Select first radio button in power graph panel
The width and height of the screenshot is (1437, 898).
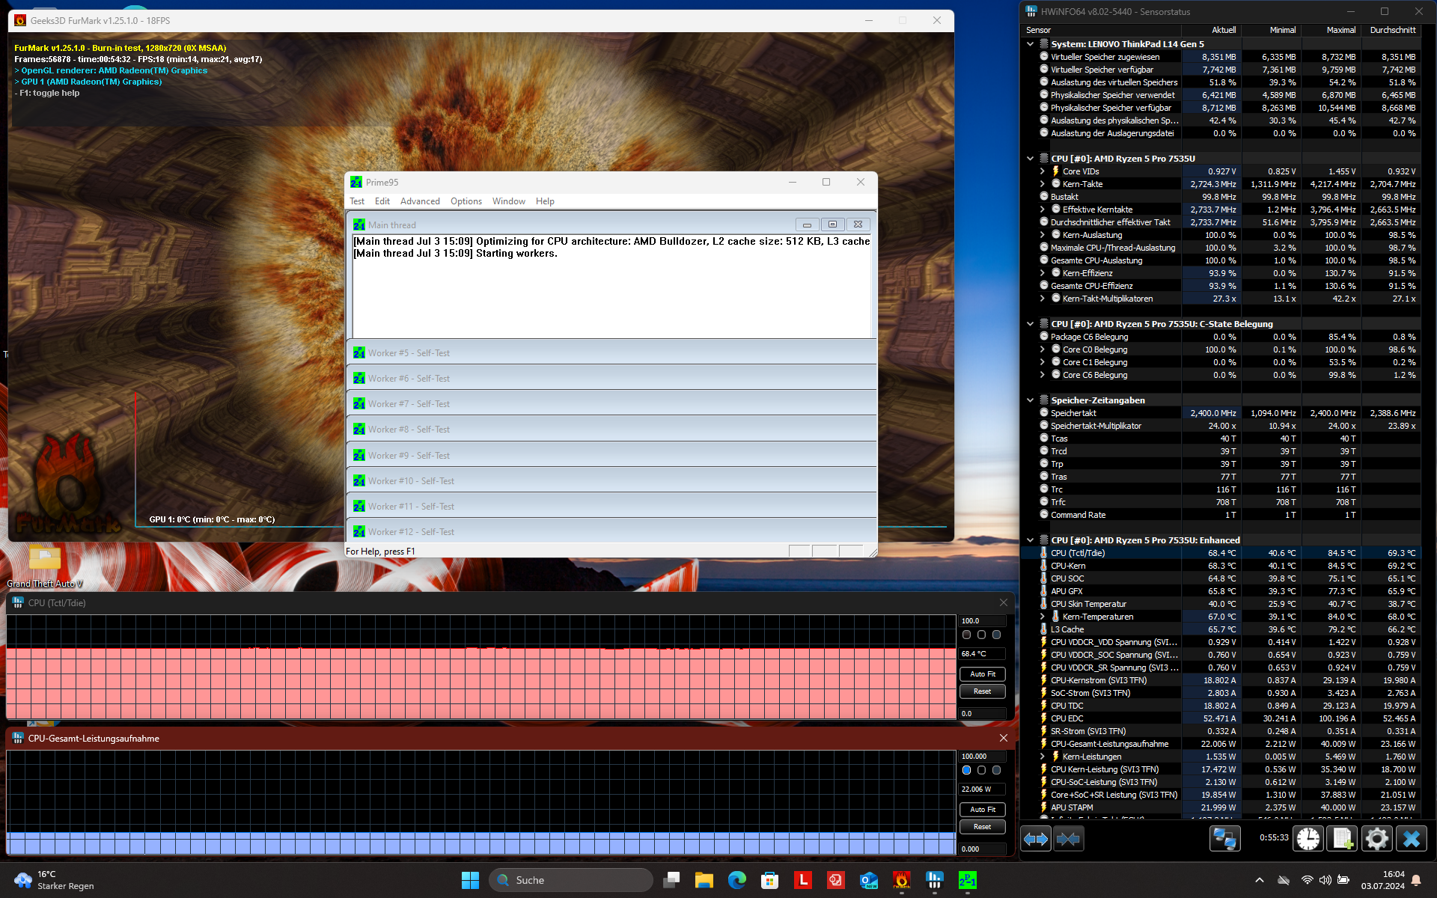coord(966,770)
